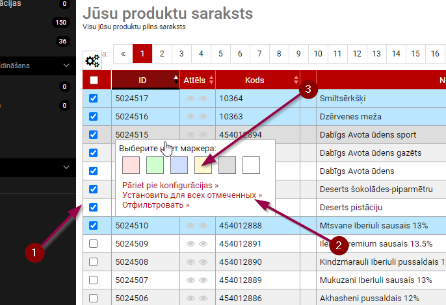Sort by ID column arrows
This screenshot has height=305, width=446.
175,80
